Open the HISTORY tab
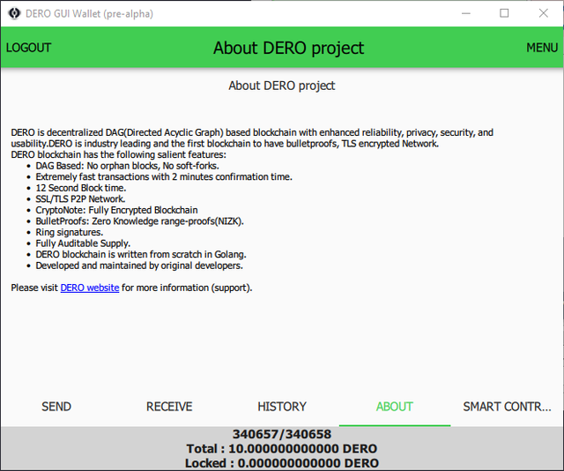Image resolution: width=564 pixels, height=471 pixels. pyautogui.click(x=282, y=407)
